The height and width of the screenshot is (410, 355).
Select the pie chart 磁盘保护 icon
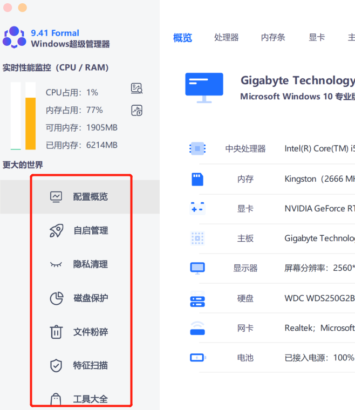[x=56, y=298]
